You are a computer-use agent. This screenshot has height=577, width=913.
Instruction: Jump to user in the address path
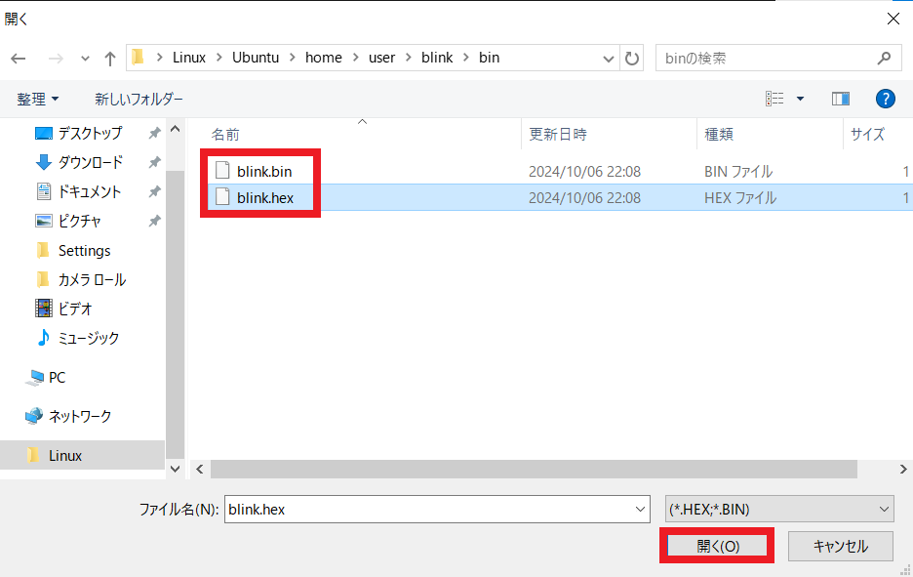tap(382, 58)
